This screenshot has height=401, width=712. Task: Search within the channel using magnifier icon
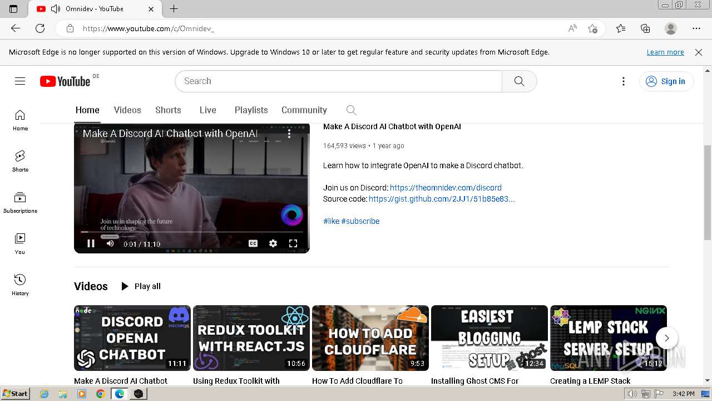351,110
